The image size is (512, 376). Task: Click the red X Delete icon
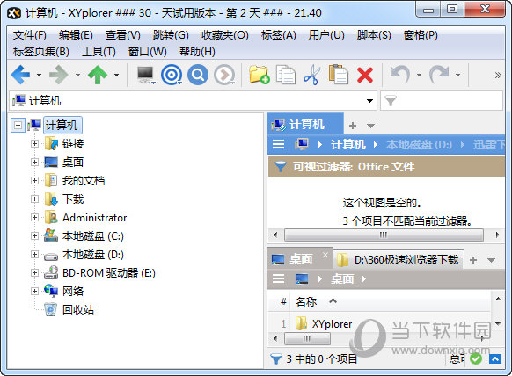click(365, 75)
